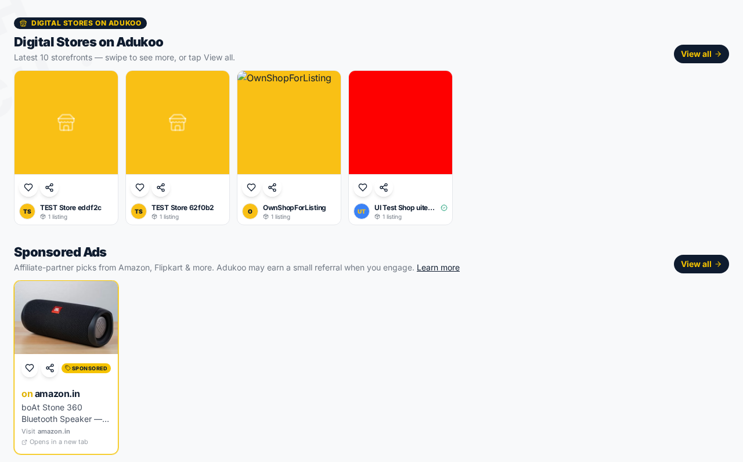Heart the OwnShopForListing store

click(x=251, y=187)
